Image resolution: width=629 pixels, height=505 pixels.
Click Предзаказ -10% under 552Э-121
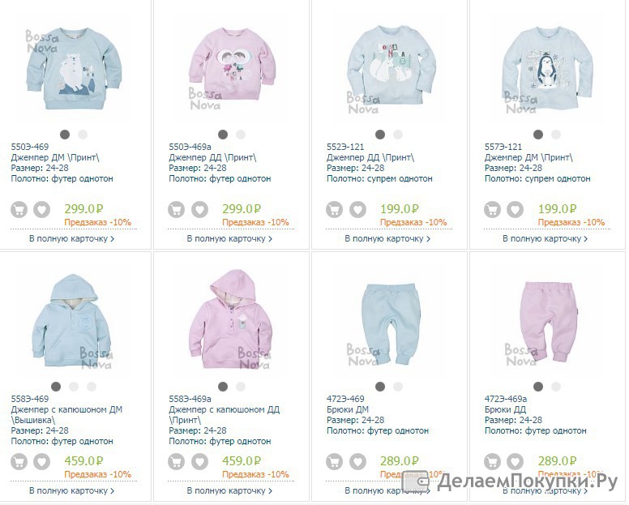tap(413, 222)
